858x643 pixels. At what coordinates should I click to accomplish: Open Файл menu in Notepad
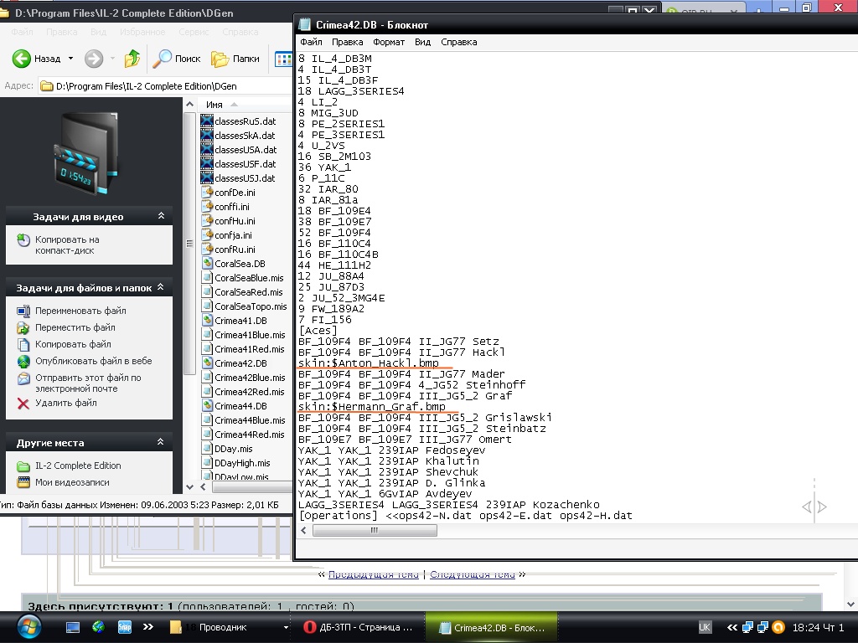[311, 42]
